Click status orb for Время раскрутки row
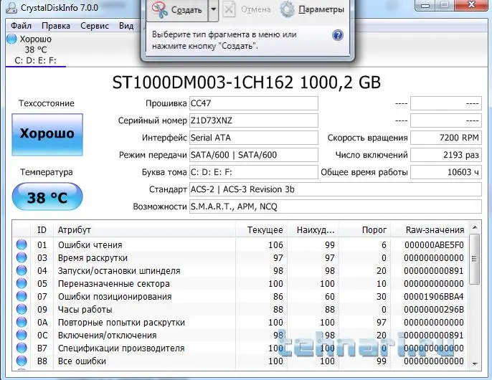The width and height of the screenshot is (492, 380). [22, 257]
